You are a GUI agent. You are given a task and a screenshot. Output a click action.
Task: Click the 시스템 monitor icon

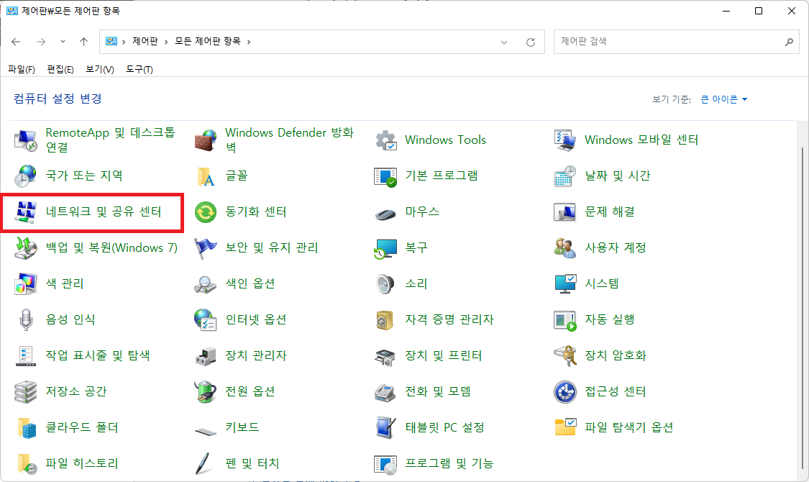point(565,284)
